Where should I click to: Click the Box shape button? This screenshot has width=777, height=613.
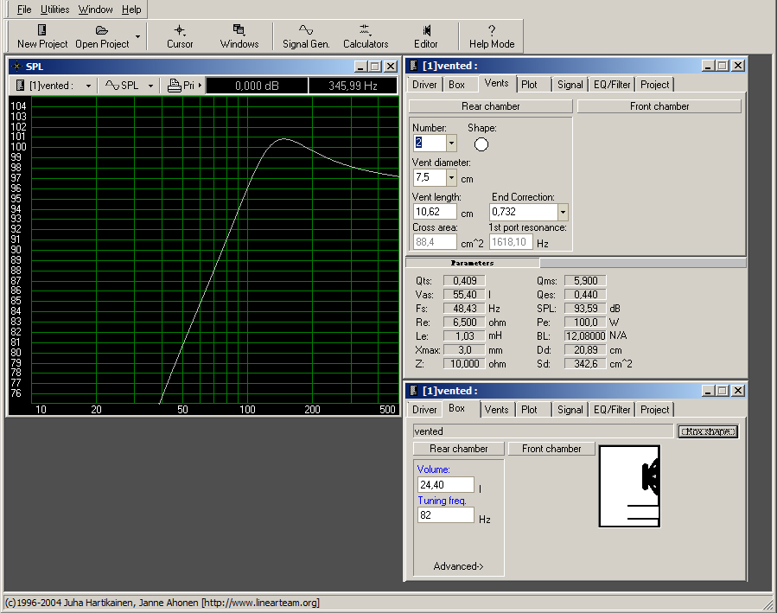(709, 431)
